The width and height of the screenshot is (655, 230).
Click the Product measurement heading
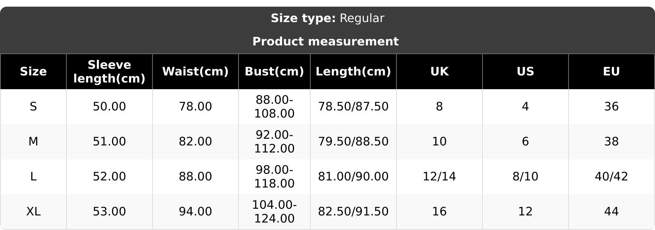pyautogui.click(x=325, y=42)
